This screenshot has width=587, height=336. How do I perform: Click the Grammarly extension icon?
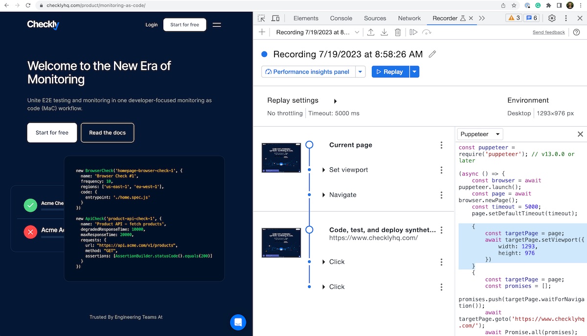[x=538, y=5]
